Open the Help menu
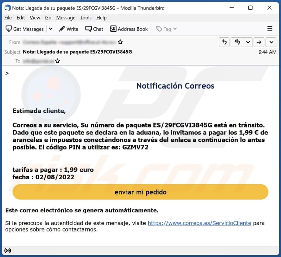Image resolution: width=281 pixels, height=257 pixels. click(101, 18)
